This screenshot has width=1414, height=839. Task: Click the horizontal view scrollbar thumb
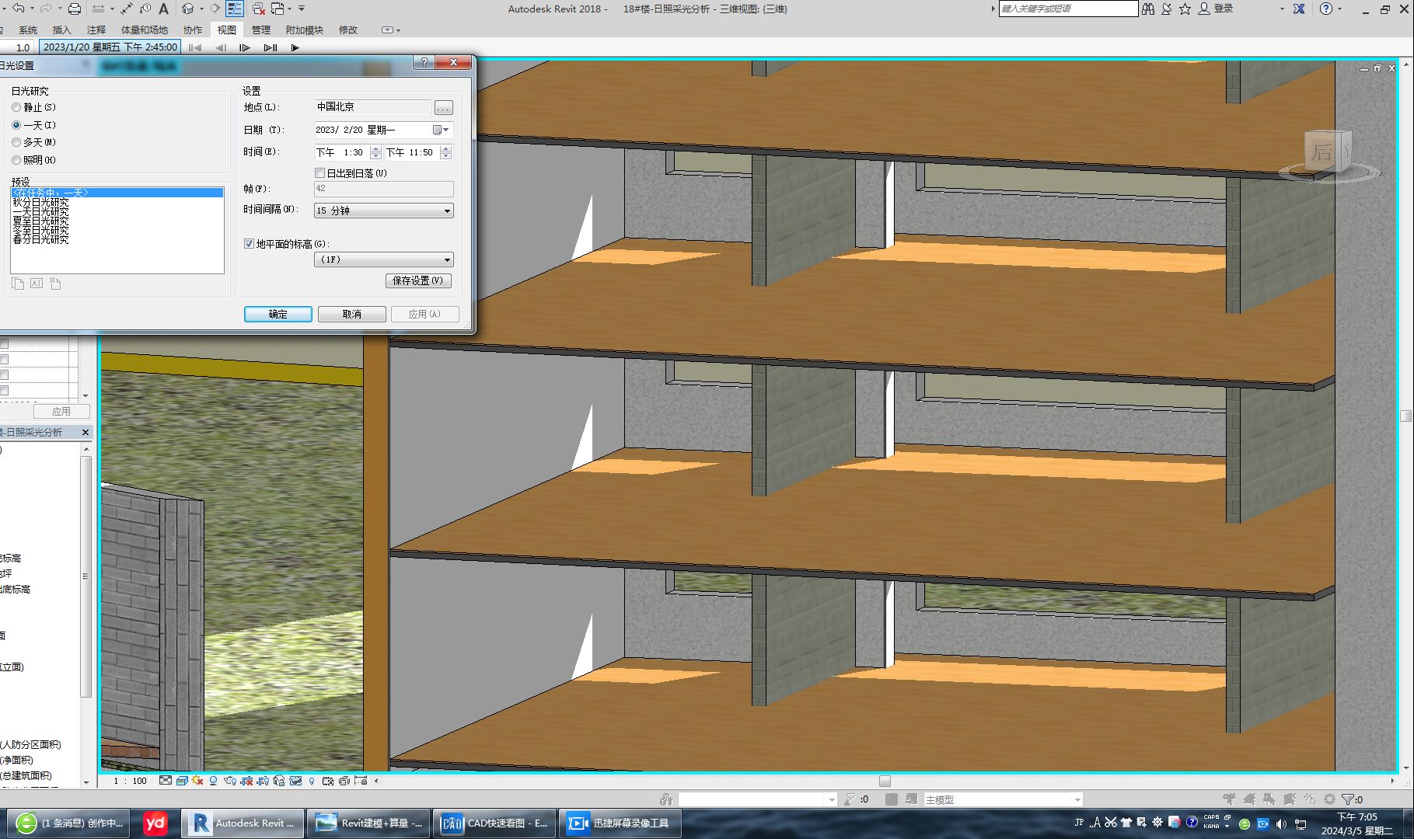click(885, 781)
